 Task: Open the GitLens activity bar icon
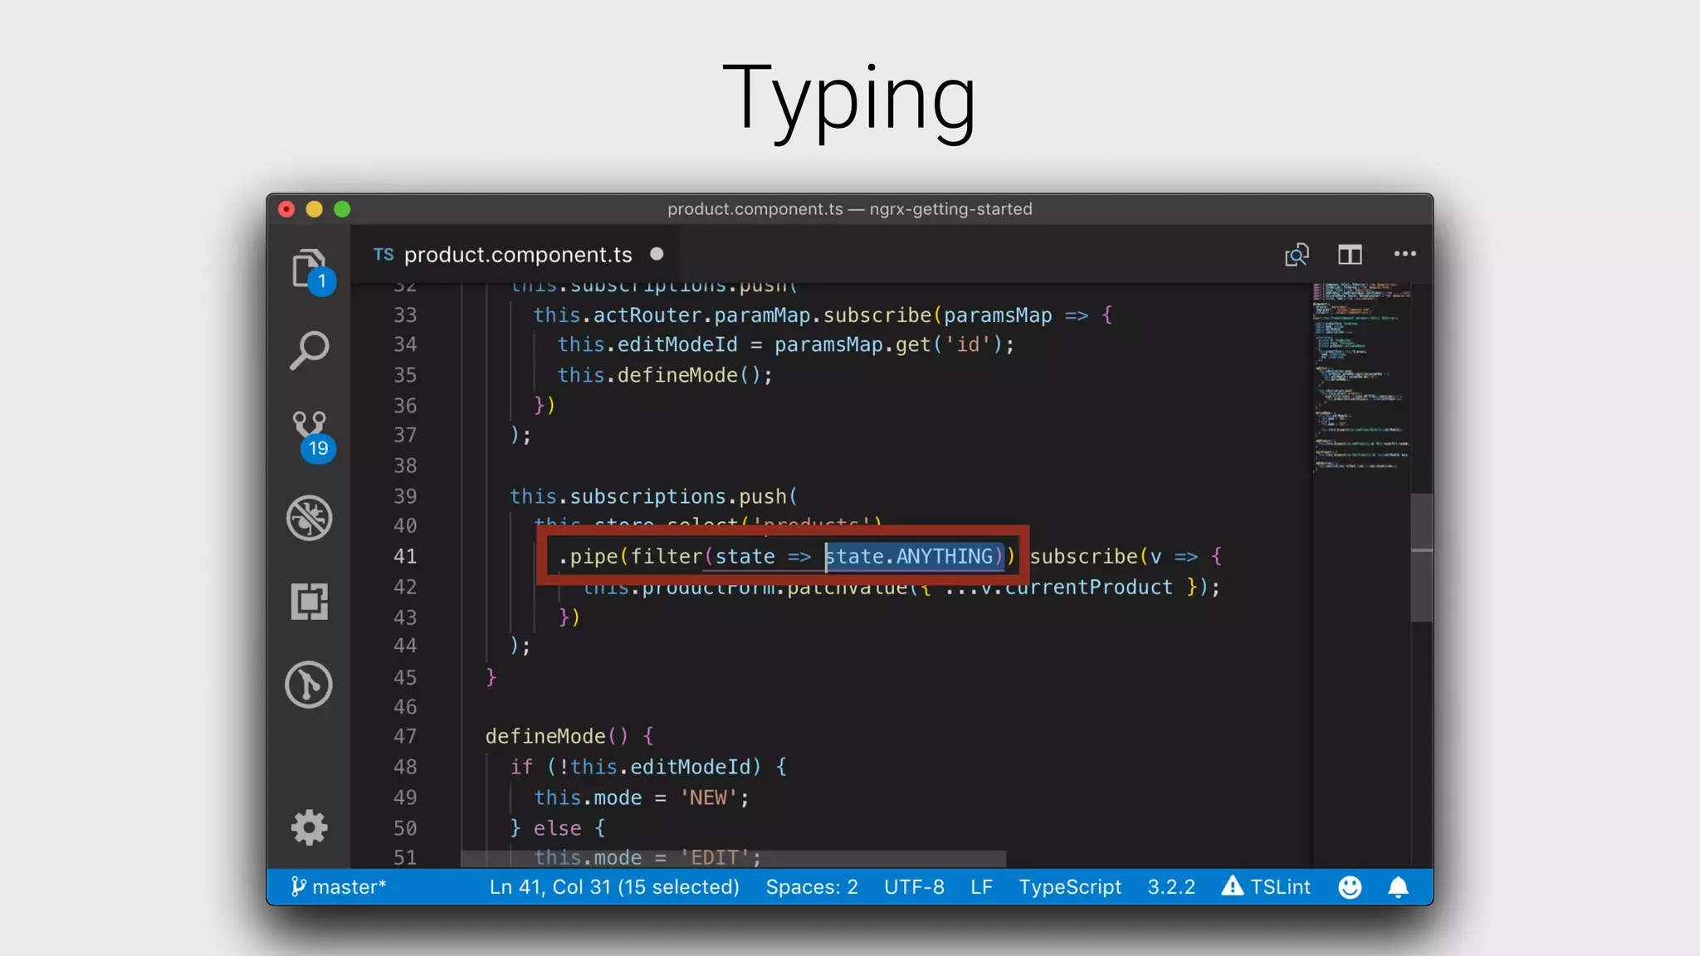pos(309,685)
